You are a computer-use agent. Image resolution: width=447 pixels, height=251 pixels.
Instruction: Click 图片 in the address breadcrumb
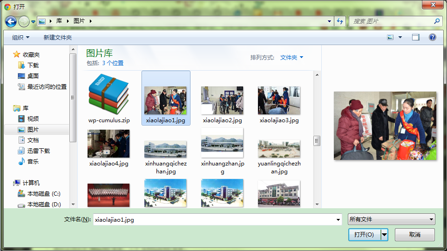click(79, 21)
